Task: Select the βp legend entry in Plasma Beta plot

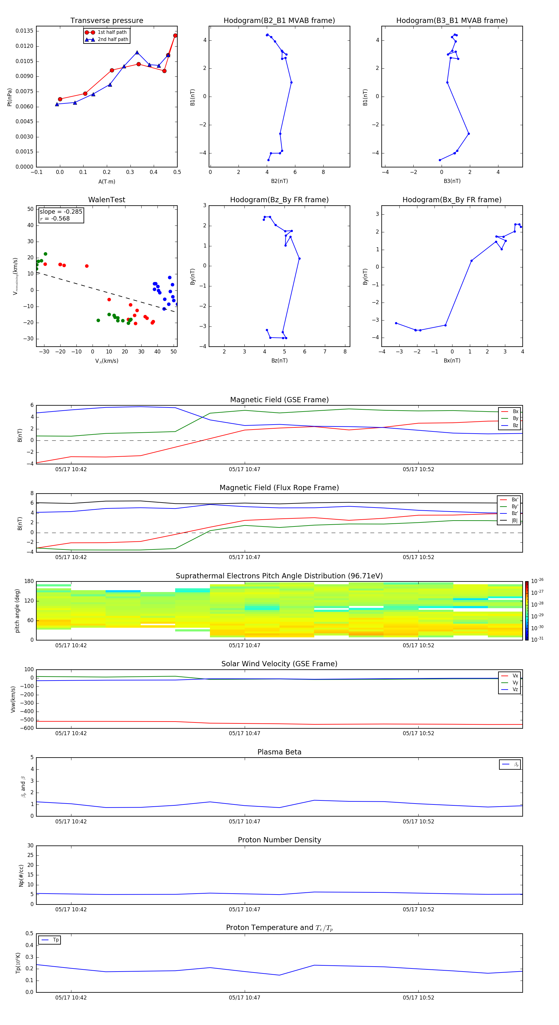Action: (x=510, y=764)
